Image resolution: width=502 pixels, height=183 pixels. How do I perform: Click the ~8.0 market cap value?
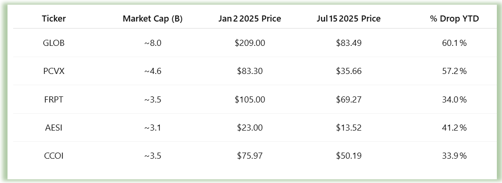153,43
